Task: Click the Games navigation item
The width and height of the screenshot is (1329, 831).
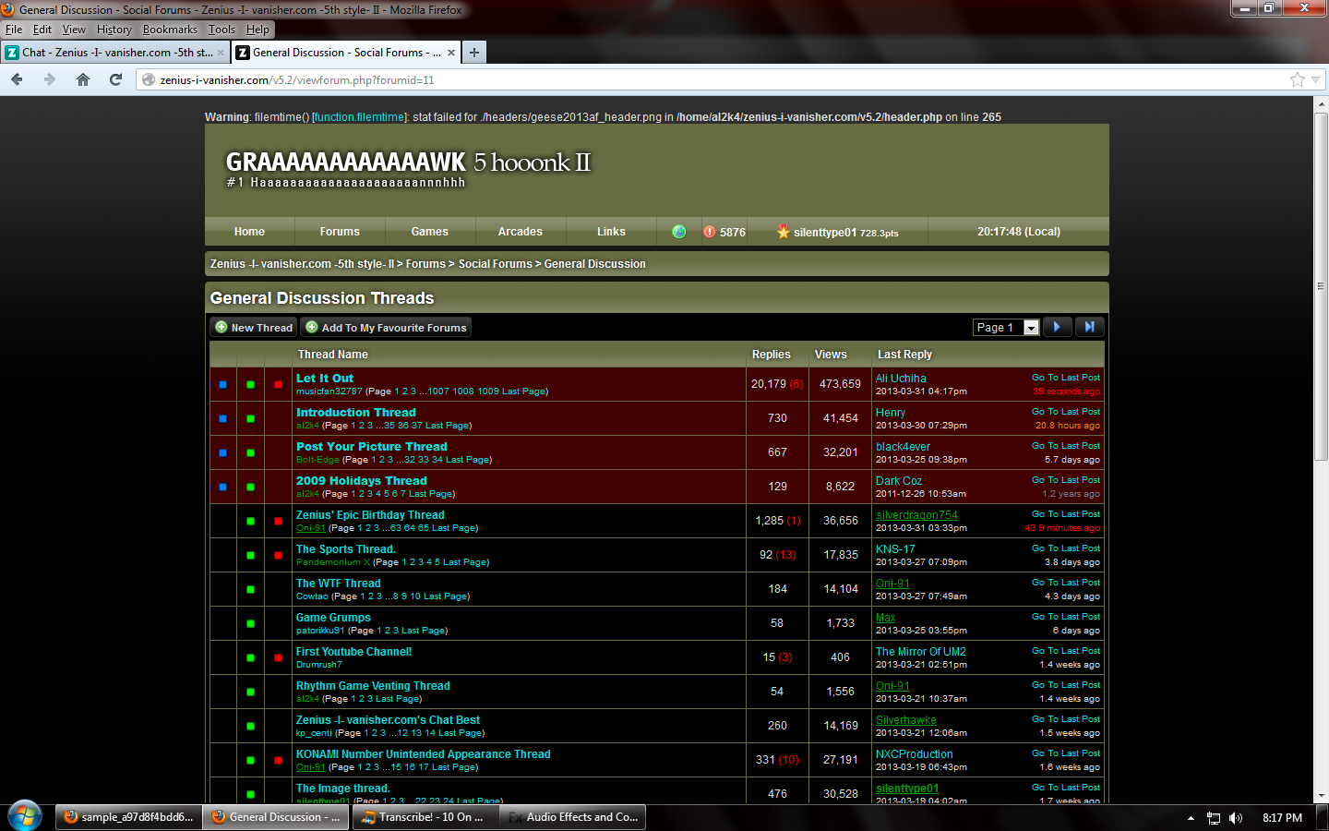Action: point(430,232)
